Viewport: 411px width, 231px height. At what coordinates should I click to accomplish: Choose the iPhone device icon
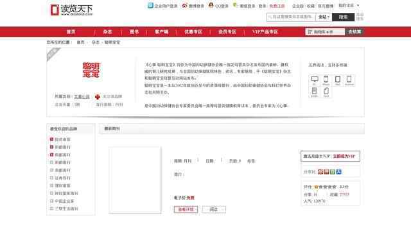tap(326, 80)
